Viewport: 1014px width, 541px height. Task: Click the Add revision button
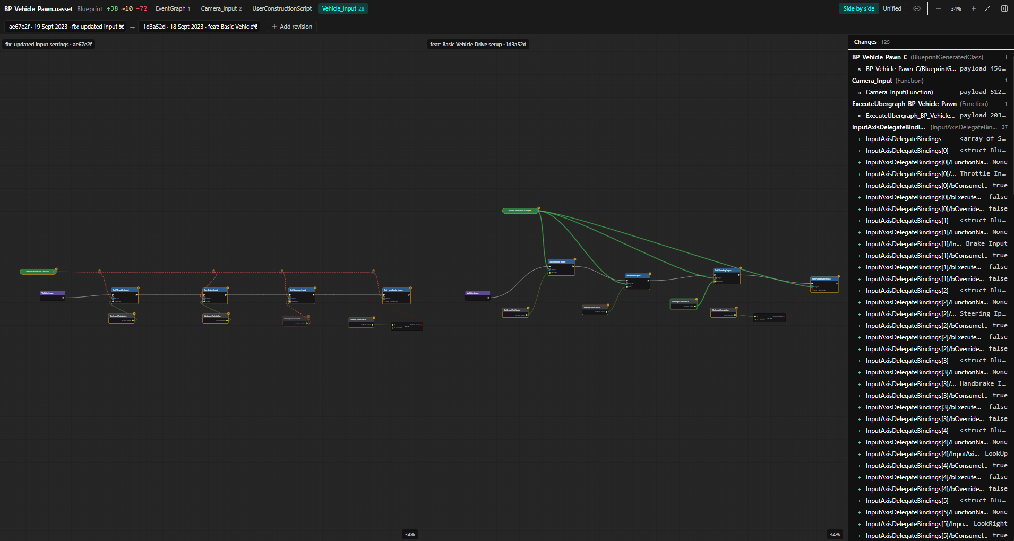click(291, 27)
